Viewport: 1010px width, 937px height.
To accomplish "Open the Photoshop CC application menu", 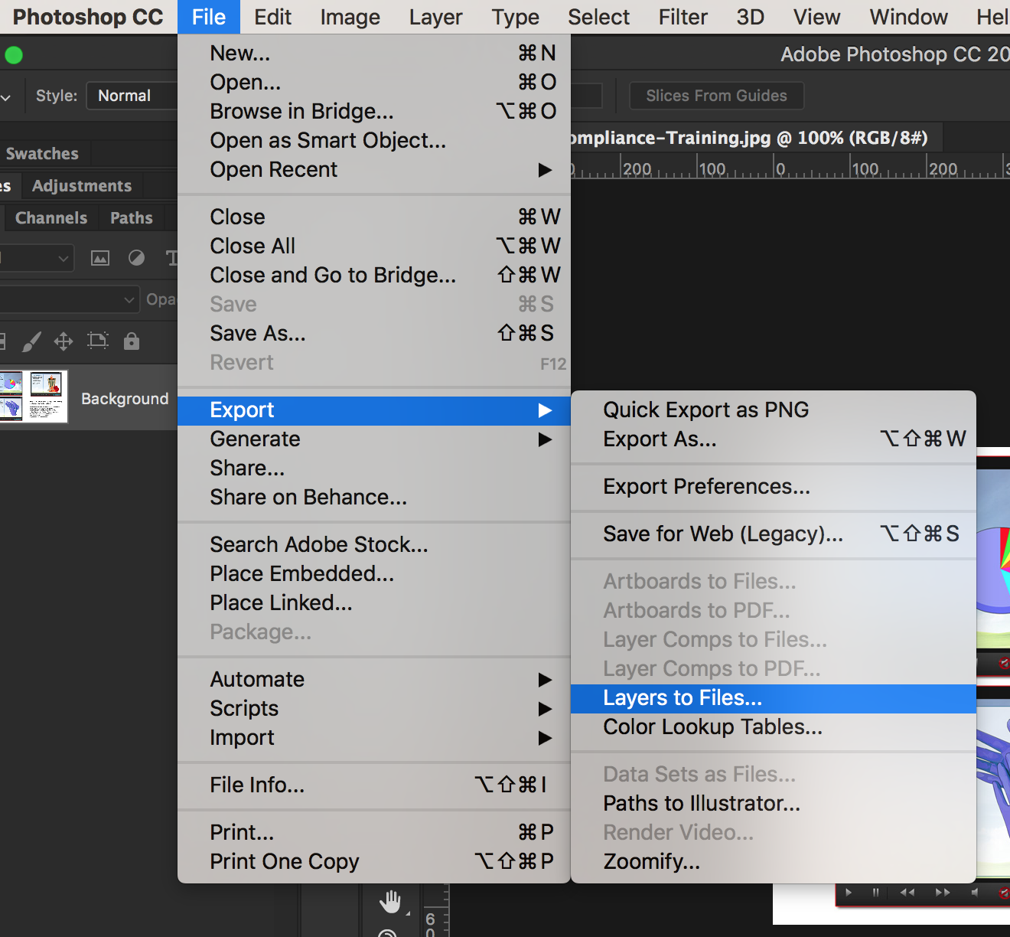I will (x=88, y=17).
